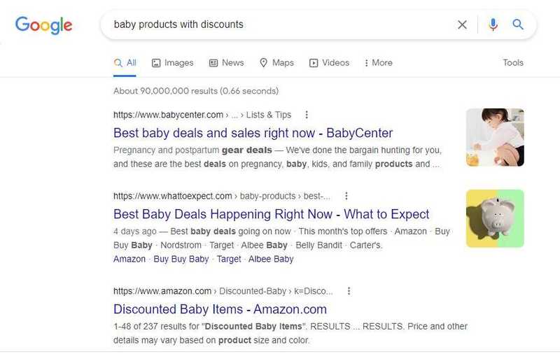
Task: Click the Google logo
Action: pyautogui.click(x=43, y=25)
